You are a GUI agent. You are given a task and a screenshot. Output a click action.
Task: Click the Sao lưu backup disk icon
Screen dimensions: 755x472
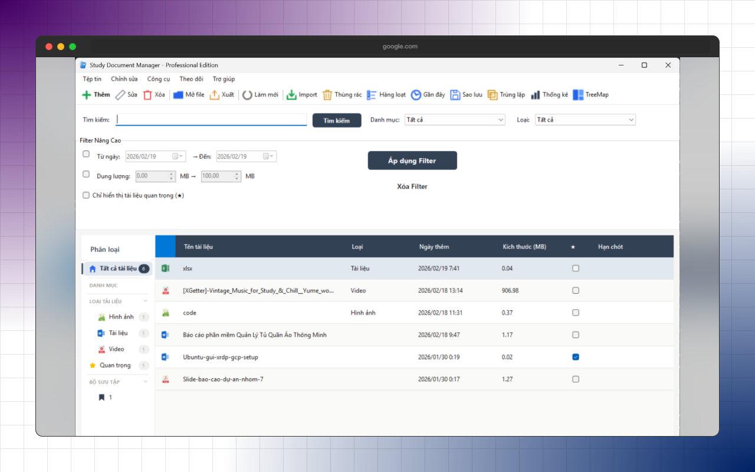455,95
